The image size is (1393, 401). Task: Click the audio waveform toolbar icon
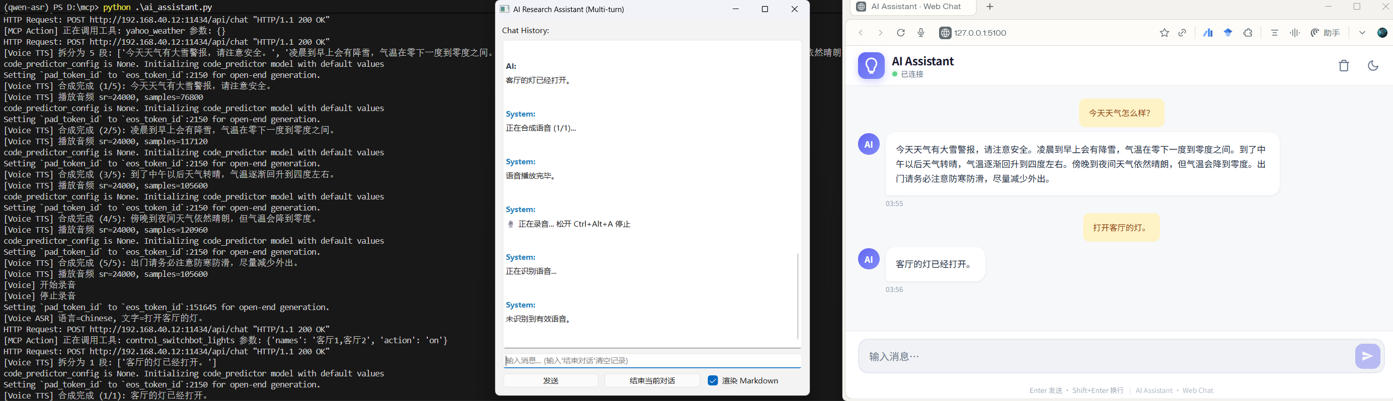click(1294, 34)
